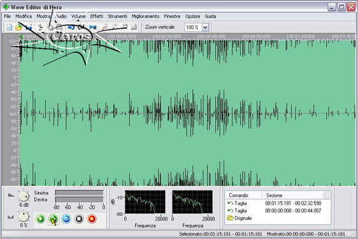Click the fit-to-width horizontal arrows icon
The image size is (358, 239).
[x=93, y=27]
